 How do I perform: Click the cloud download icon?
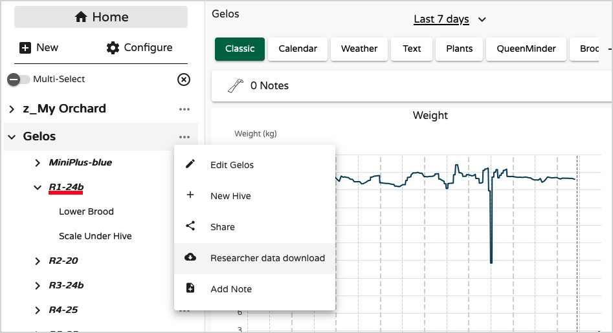tap(190, 257)
